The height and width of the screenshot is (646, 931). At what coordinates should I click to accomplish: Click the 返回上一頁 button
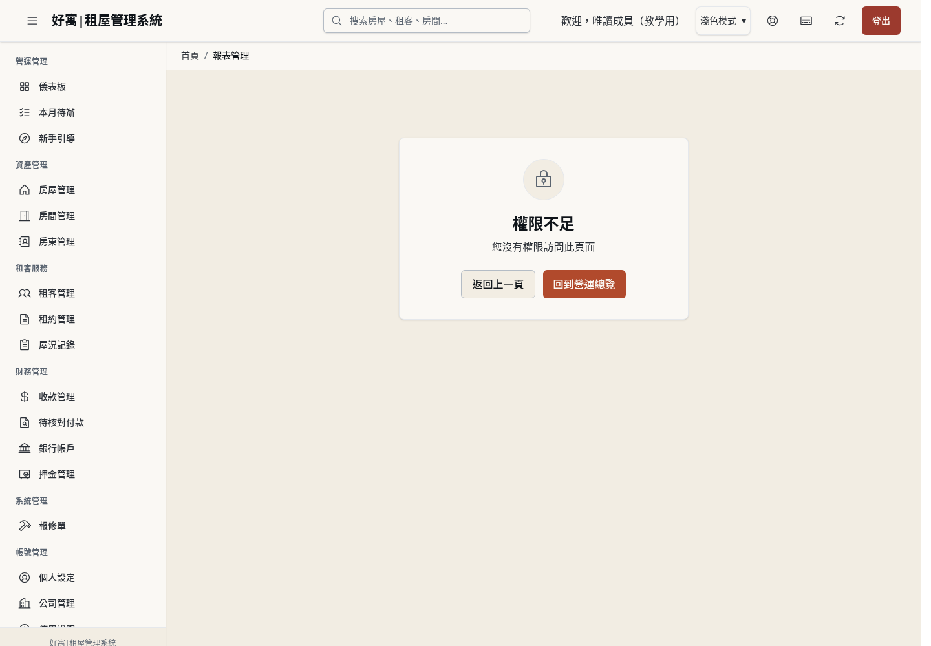point(498,284)
